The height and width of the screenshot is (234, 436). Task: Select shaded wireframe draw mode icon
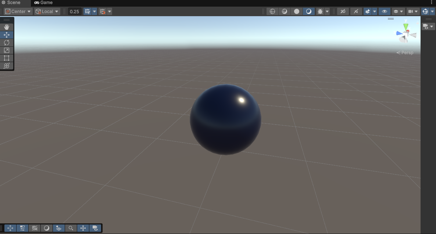[x=285, y=11]
